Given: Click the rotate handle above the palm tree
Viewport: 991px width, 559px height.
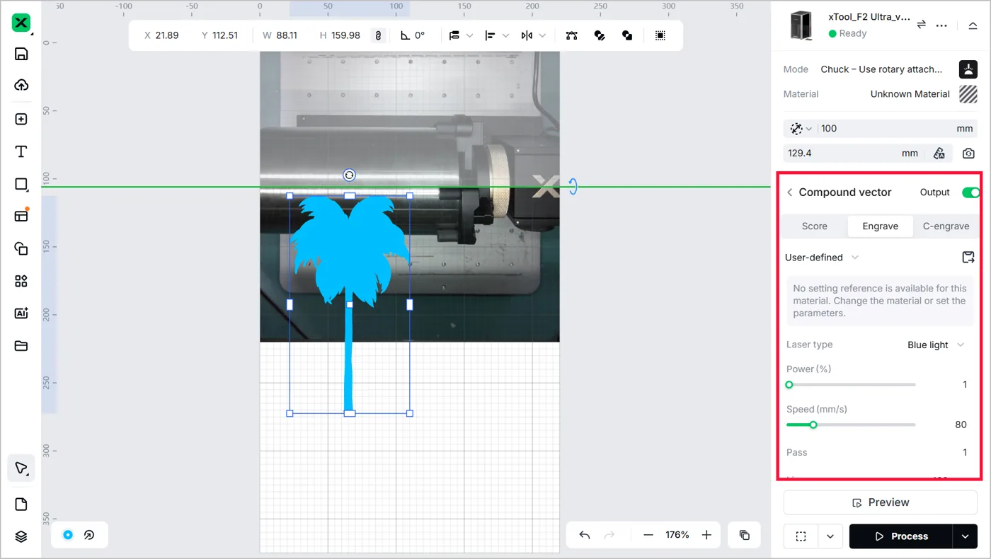Looking at the screenshot, I should [349, 175].
